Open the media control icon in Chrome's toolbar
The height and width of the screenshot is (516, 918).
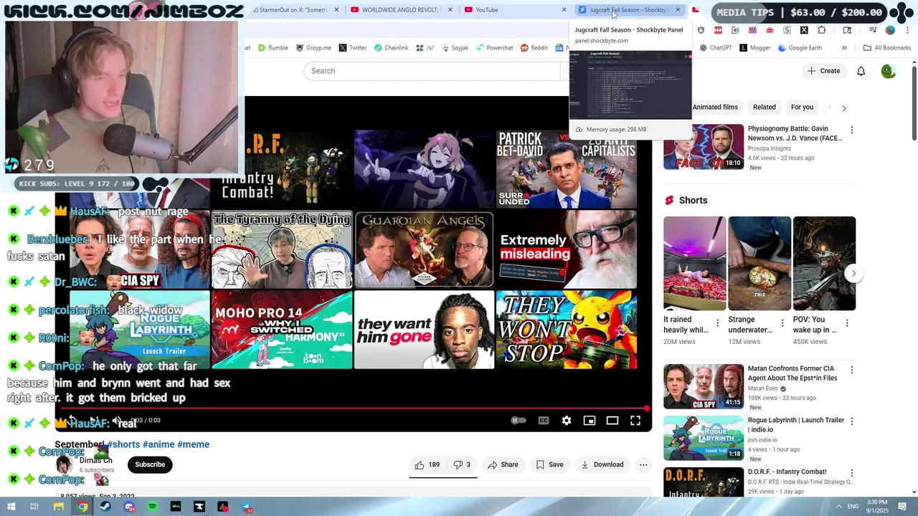coord(873,30)
